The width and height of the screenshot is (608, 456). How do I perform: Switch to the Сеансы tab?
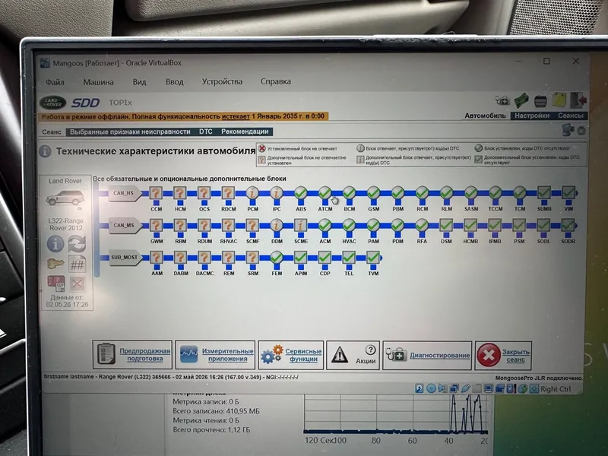[571, 116]
